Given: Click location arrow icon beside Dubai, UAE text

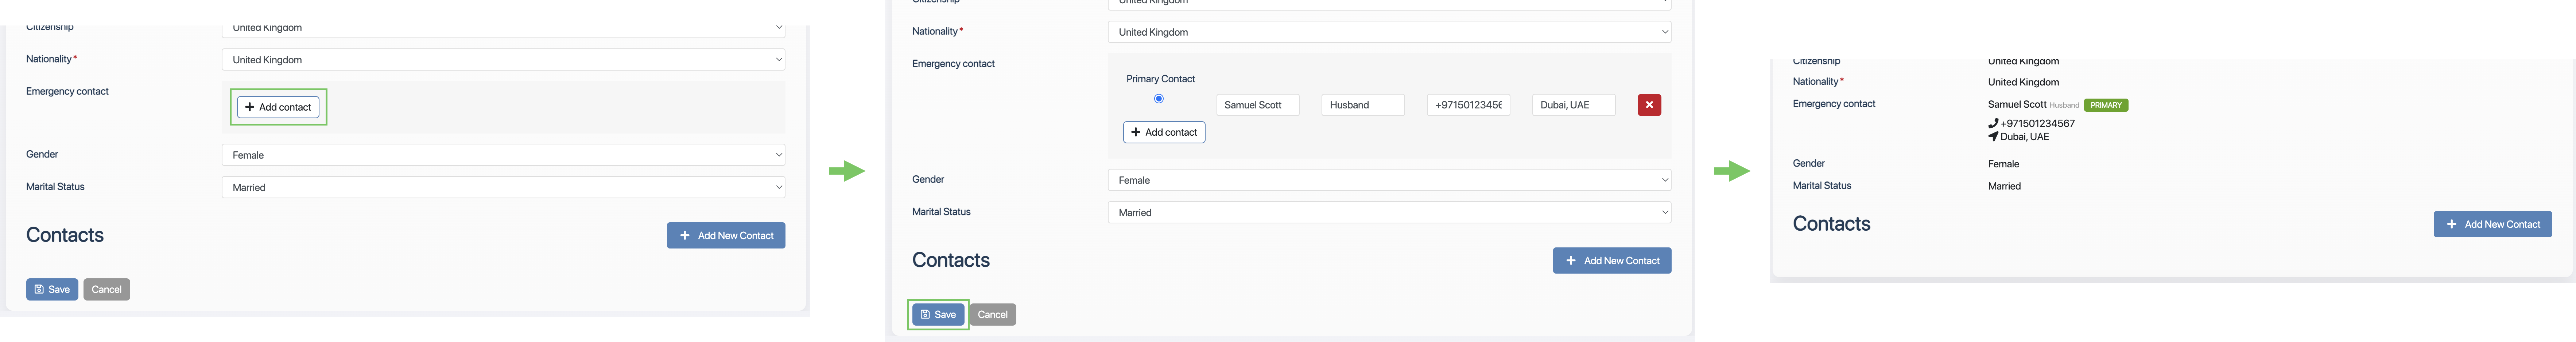Looking at the screenshot, I should pyautogui.click(x=1993, y=136).
